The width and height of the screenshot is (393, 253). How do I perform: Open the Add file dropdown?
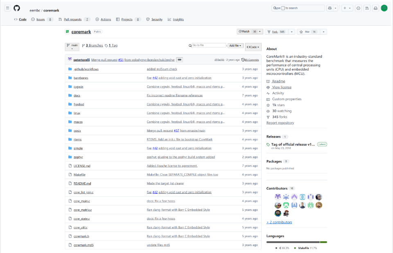(235, 45)
